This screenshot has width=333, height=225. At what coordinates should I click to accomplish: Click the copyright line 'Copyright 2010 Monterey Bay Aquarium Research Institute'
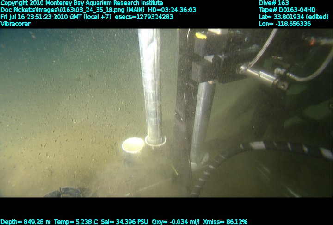(82, 3)
